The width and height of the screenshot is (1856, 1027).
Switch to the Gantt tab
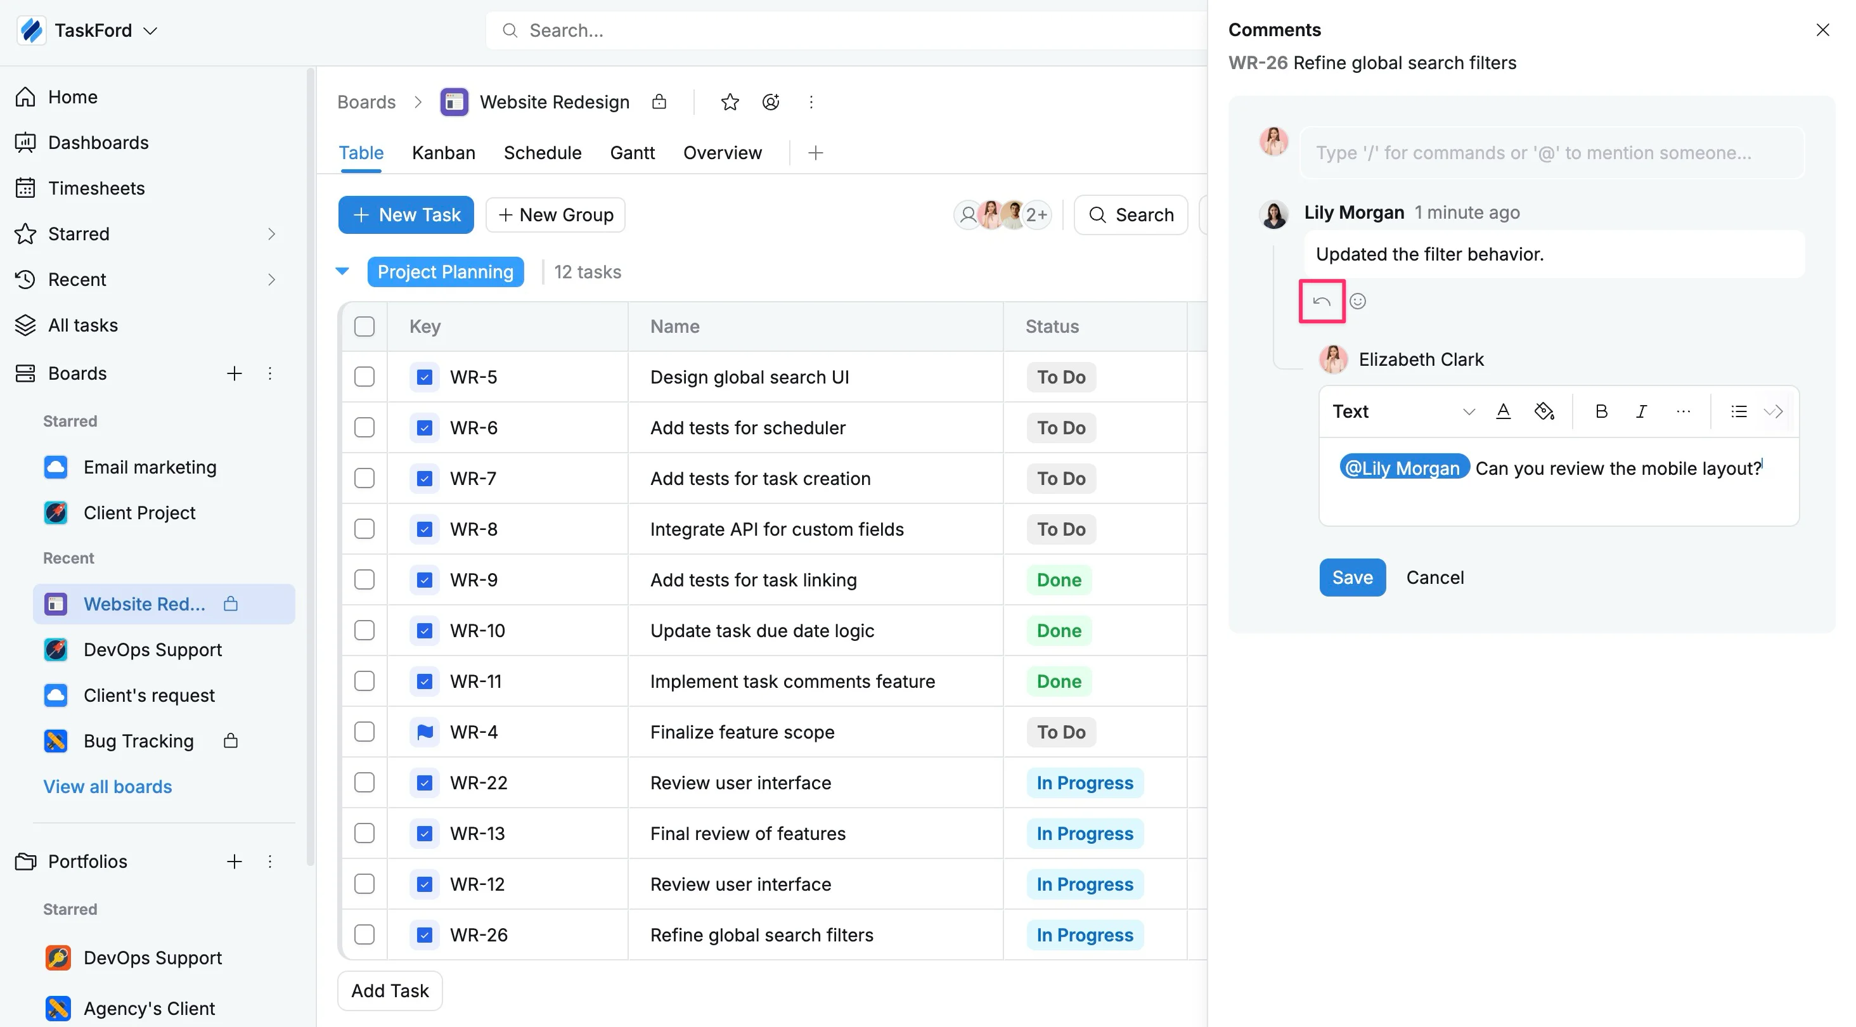[x=633, y=153]
